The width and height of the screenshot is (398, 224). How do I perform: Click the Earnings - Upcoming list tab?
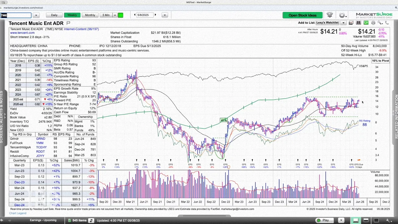(43, 220)
